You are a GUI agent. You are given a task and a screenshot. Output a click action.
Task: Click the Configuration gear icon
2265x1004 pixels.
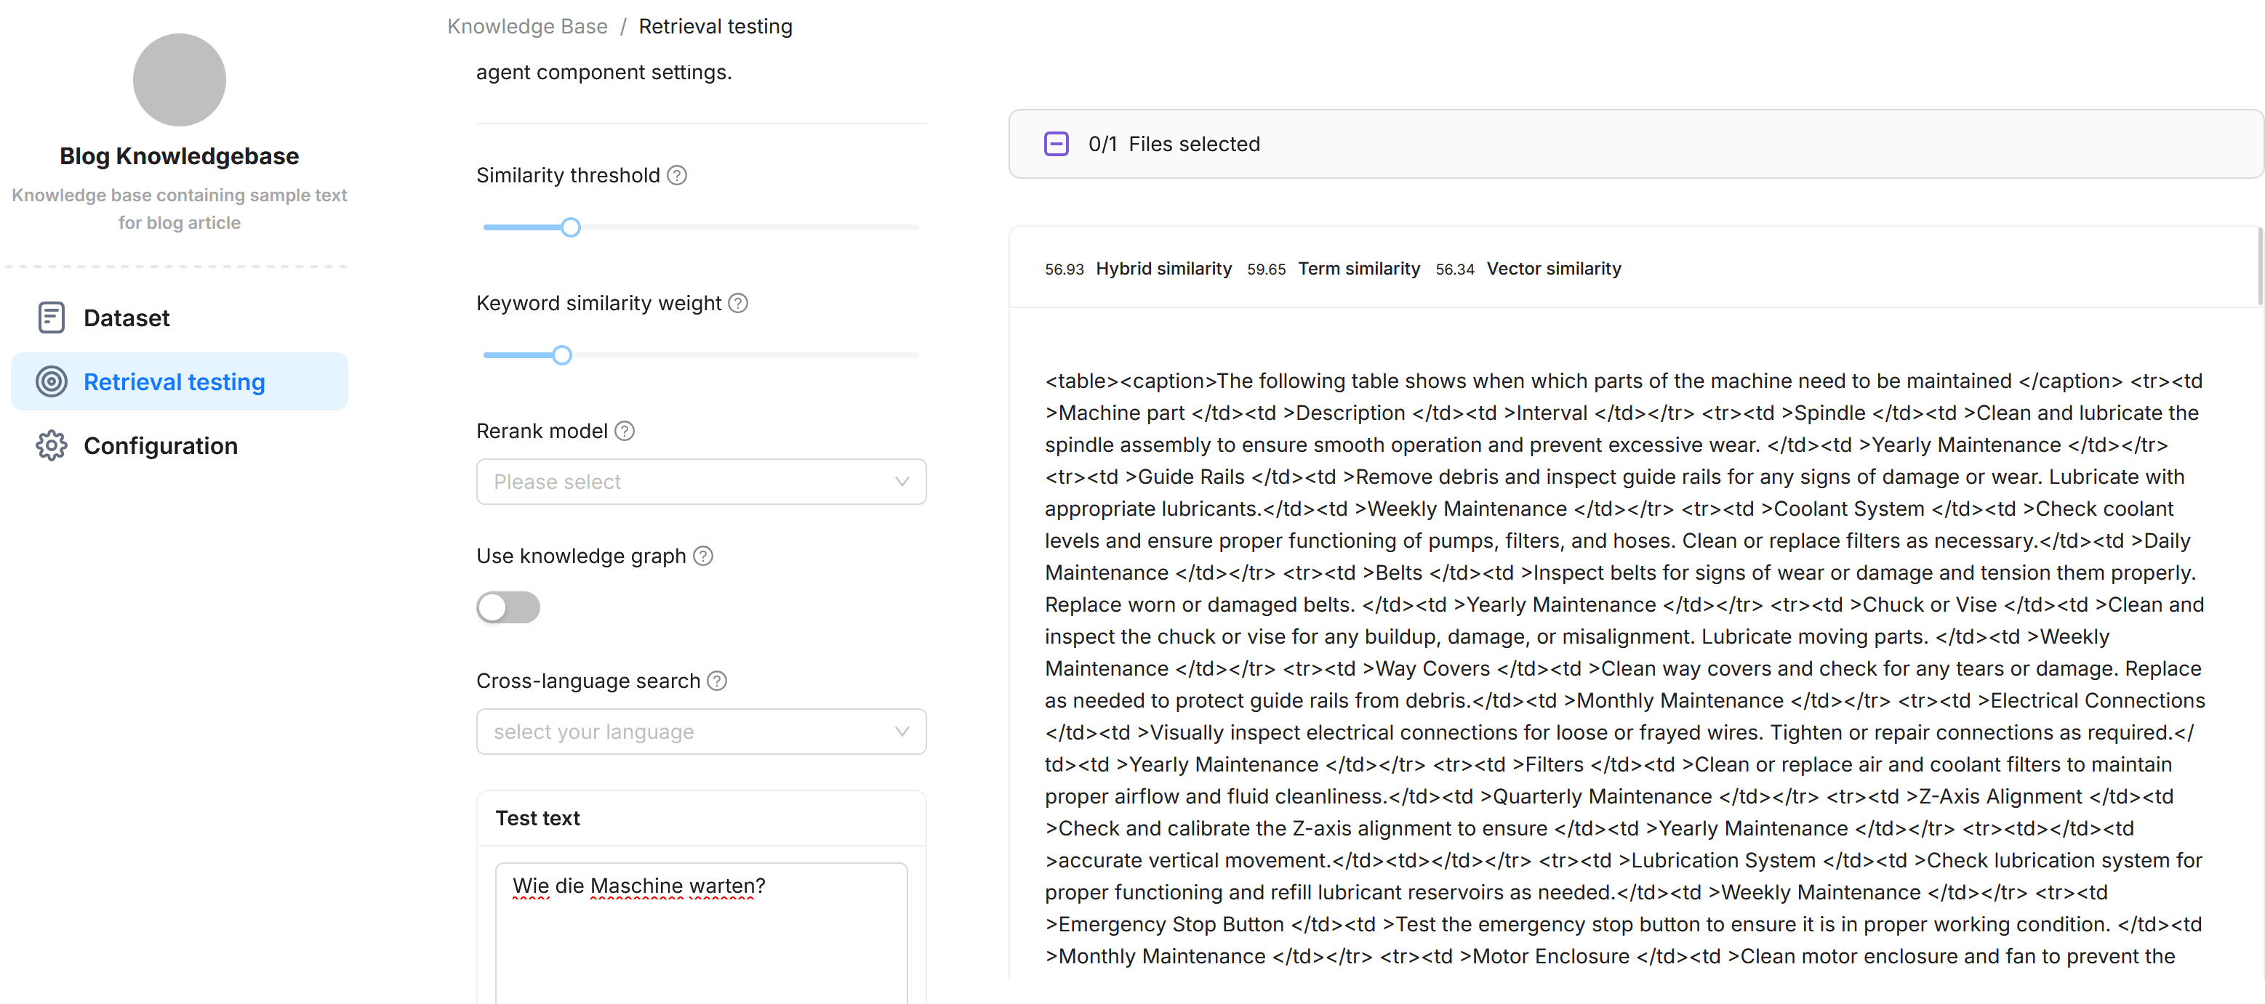(x=51, y=446)
